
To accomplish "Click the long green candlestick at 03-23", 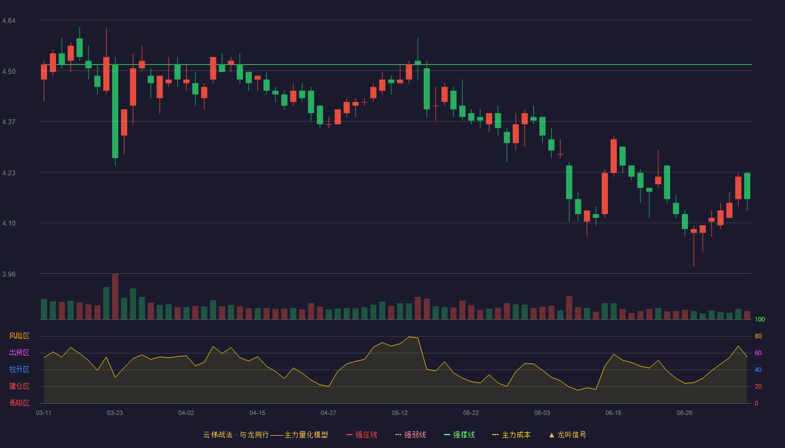I will 115,111.
